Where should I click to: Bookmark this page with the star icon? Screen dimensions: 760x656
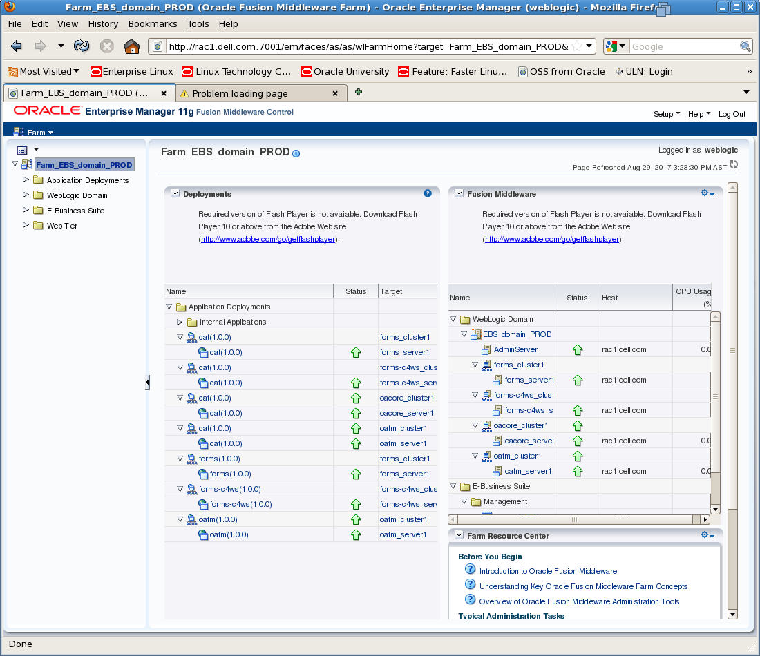(x=577, y=46)
